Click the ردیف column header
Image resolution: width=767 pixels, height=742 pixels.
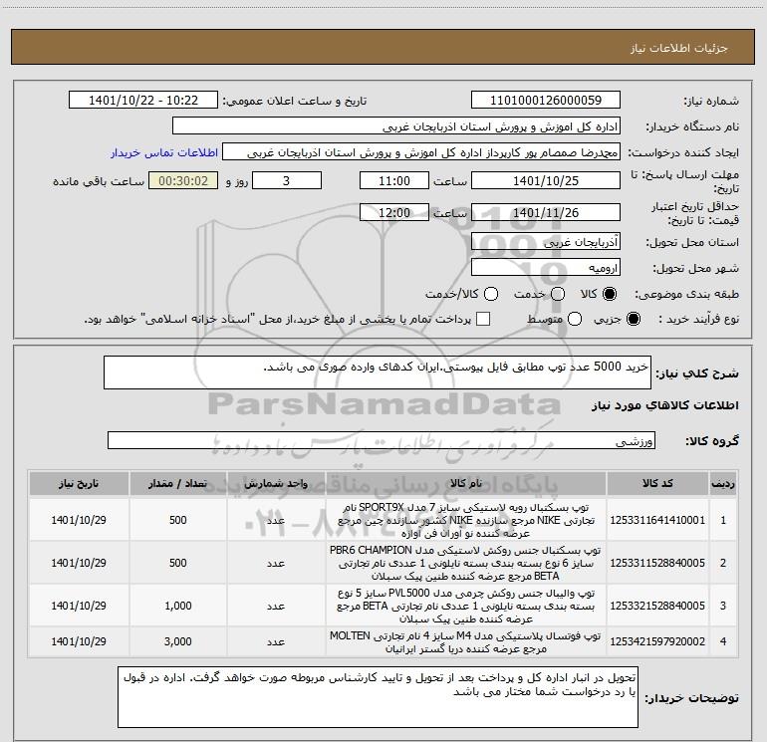[x=723, y=484]
